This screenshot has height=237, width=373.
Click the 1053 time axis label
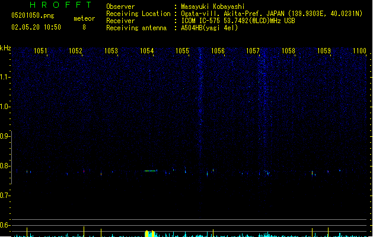(111, 50)
